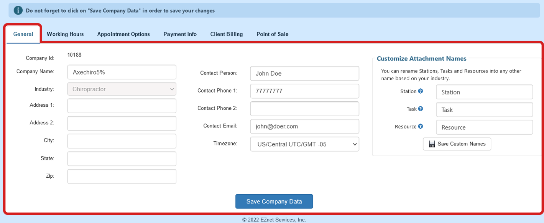Select the Payment Info tab
This screenshot has height=223, width=544.
[x=180, y=34]
